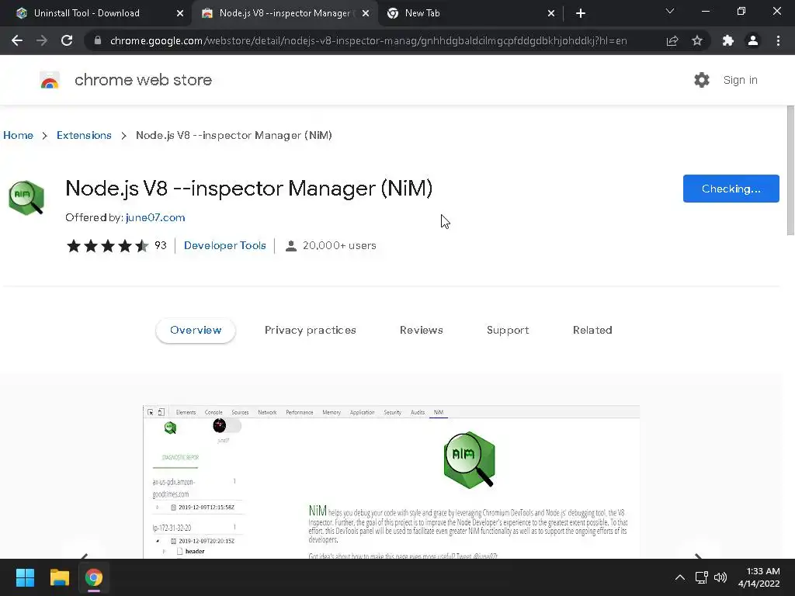Image resolution: width=795 pixels, height=596 pixels.
Task: Click the 93 ratings count
Action: click(160, 245)
